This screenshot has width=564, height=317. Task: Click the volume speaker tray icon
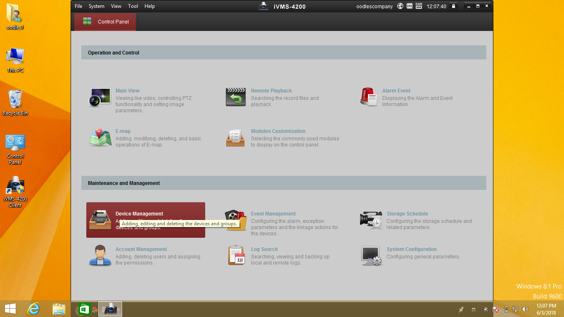tap(525, 309)
